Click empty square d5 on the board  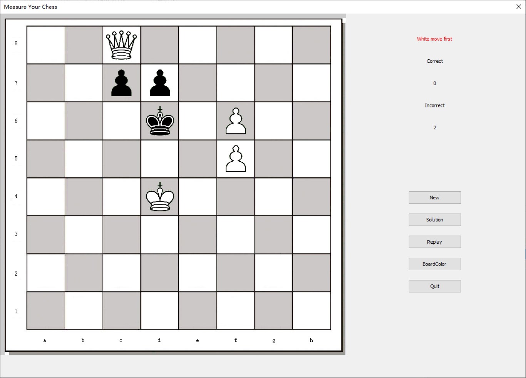pos(160,159)
